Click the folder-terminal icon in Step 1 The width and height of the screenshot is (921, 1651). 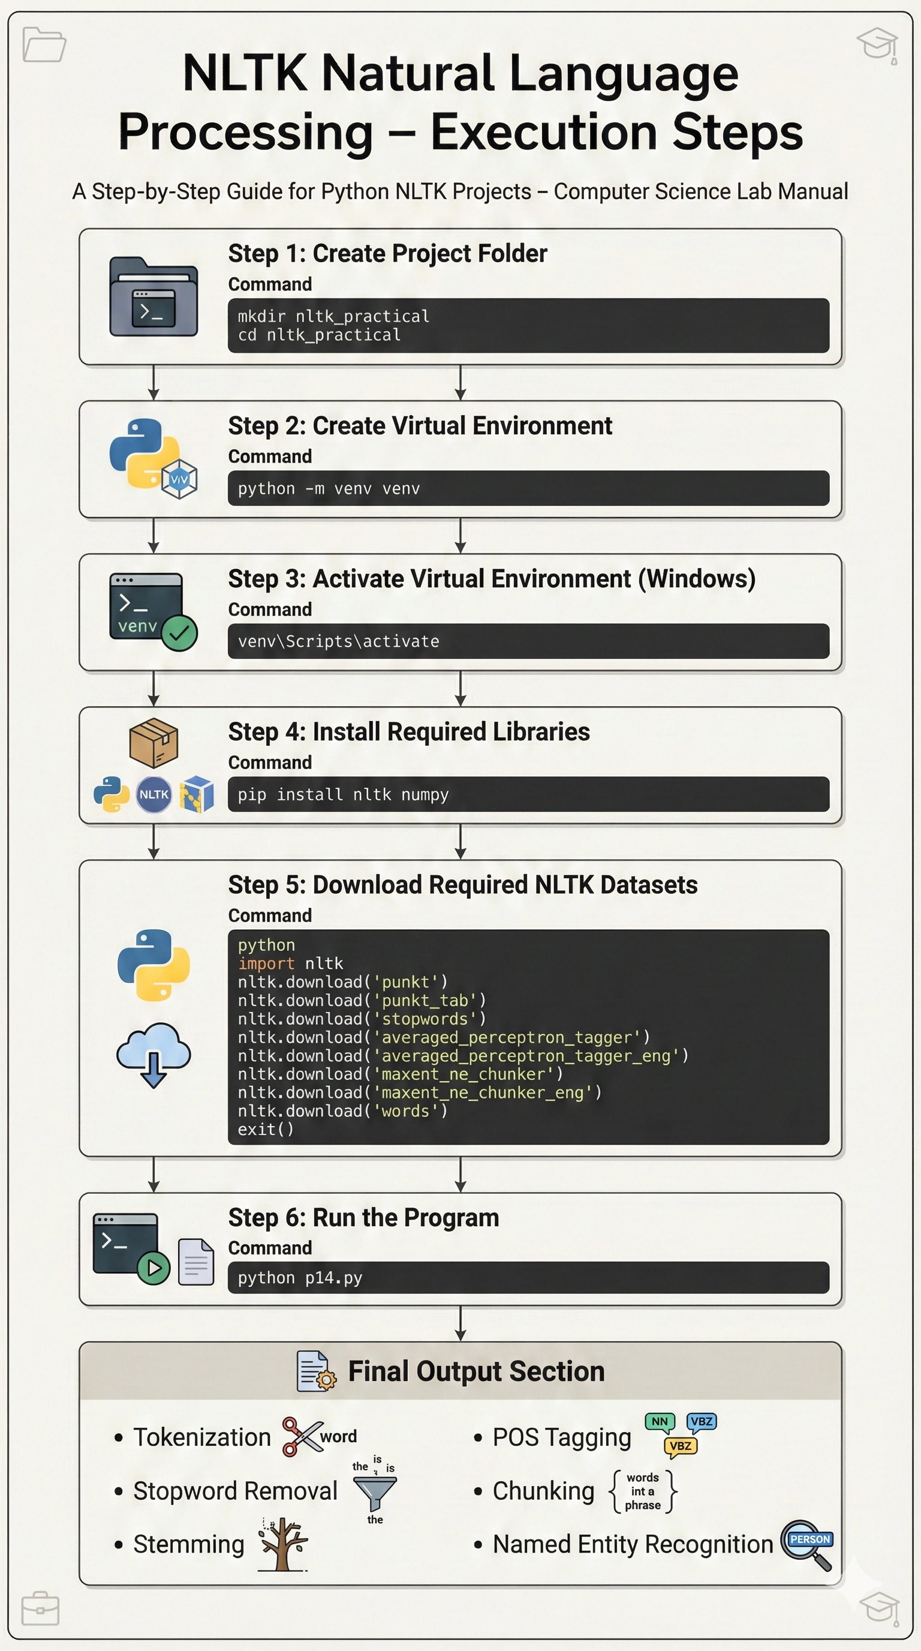click(x=153, y=297)
